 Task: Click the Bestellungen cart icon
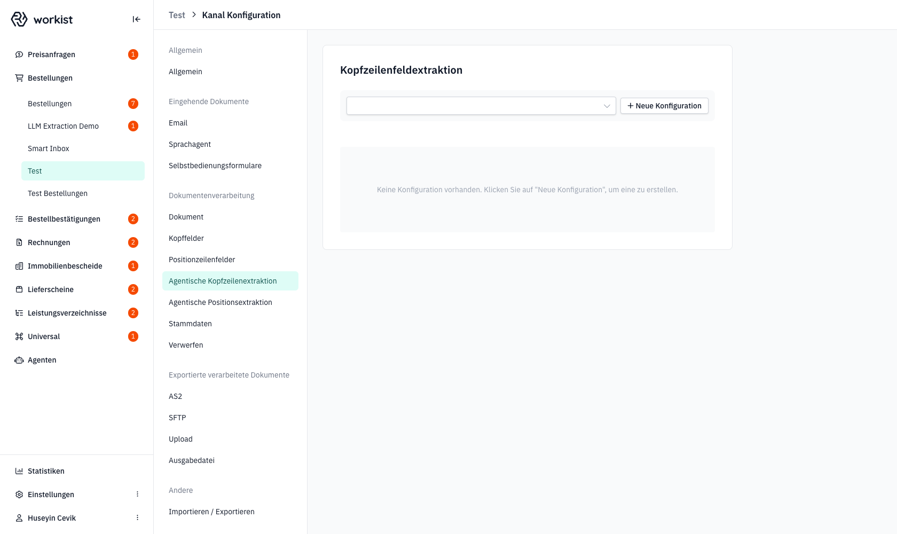(x=19, y=78)
